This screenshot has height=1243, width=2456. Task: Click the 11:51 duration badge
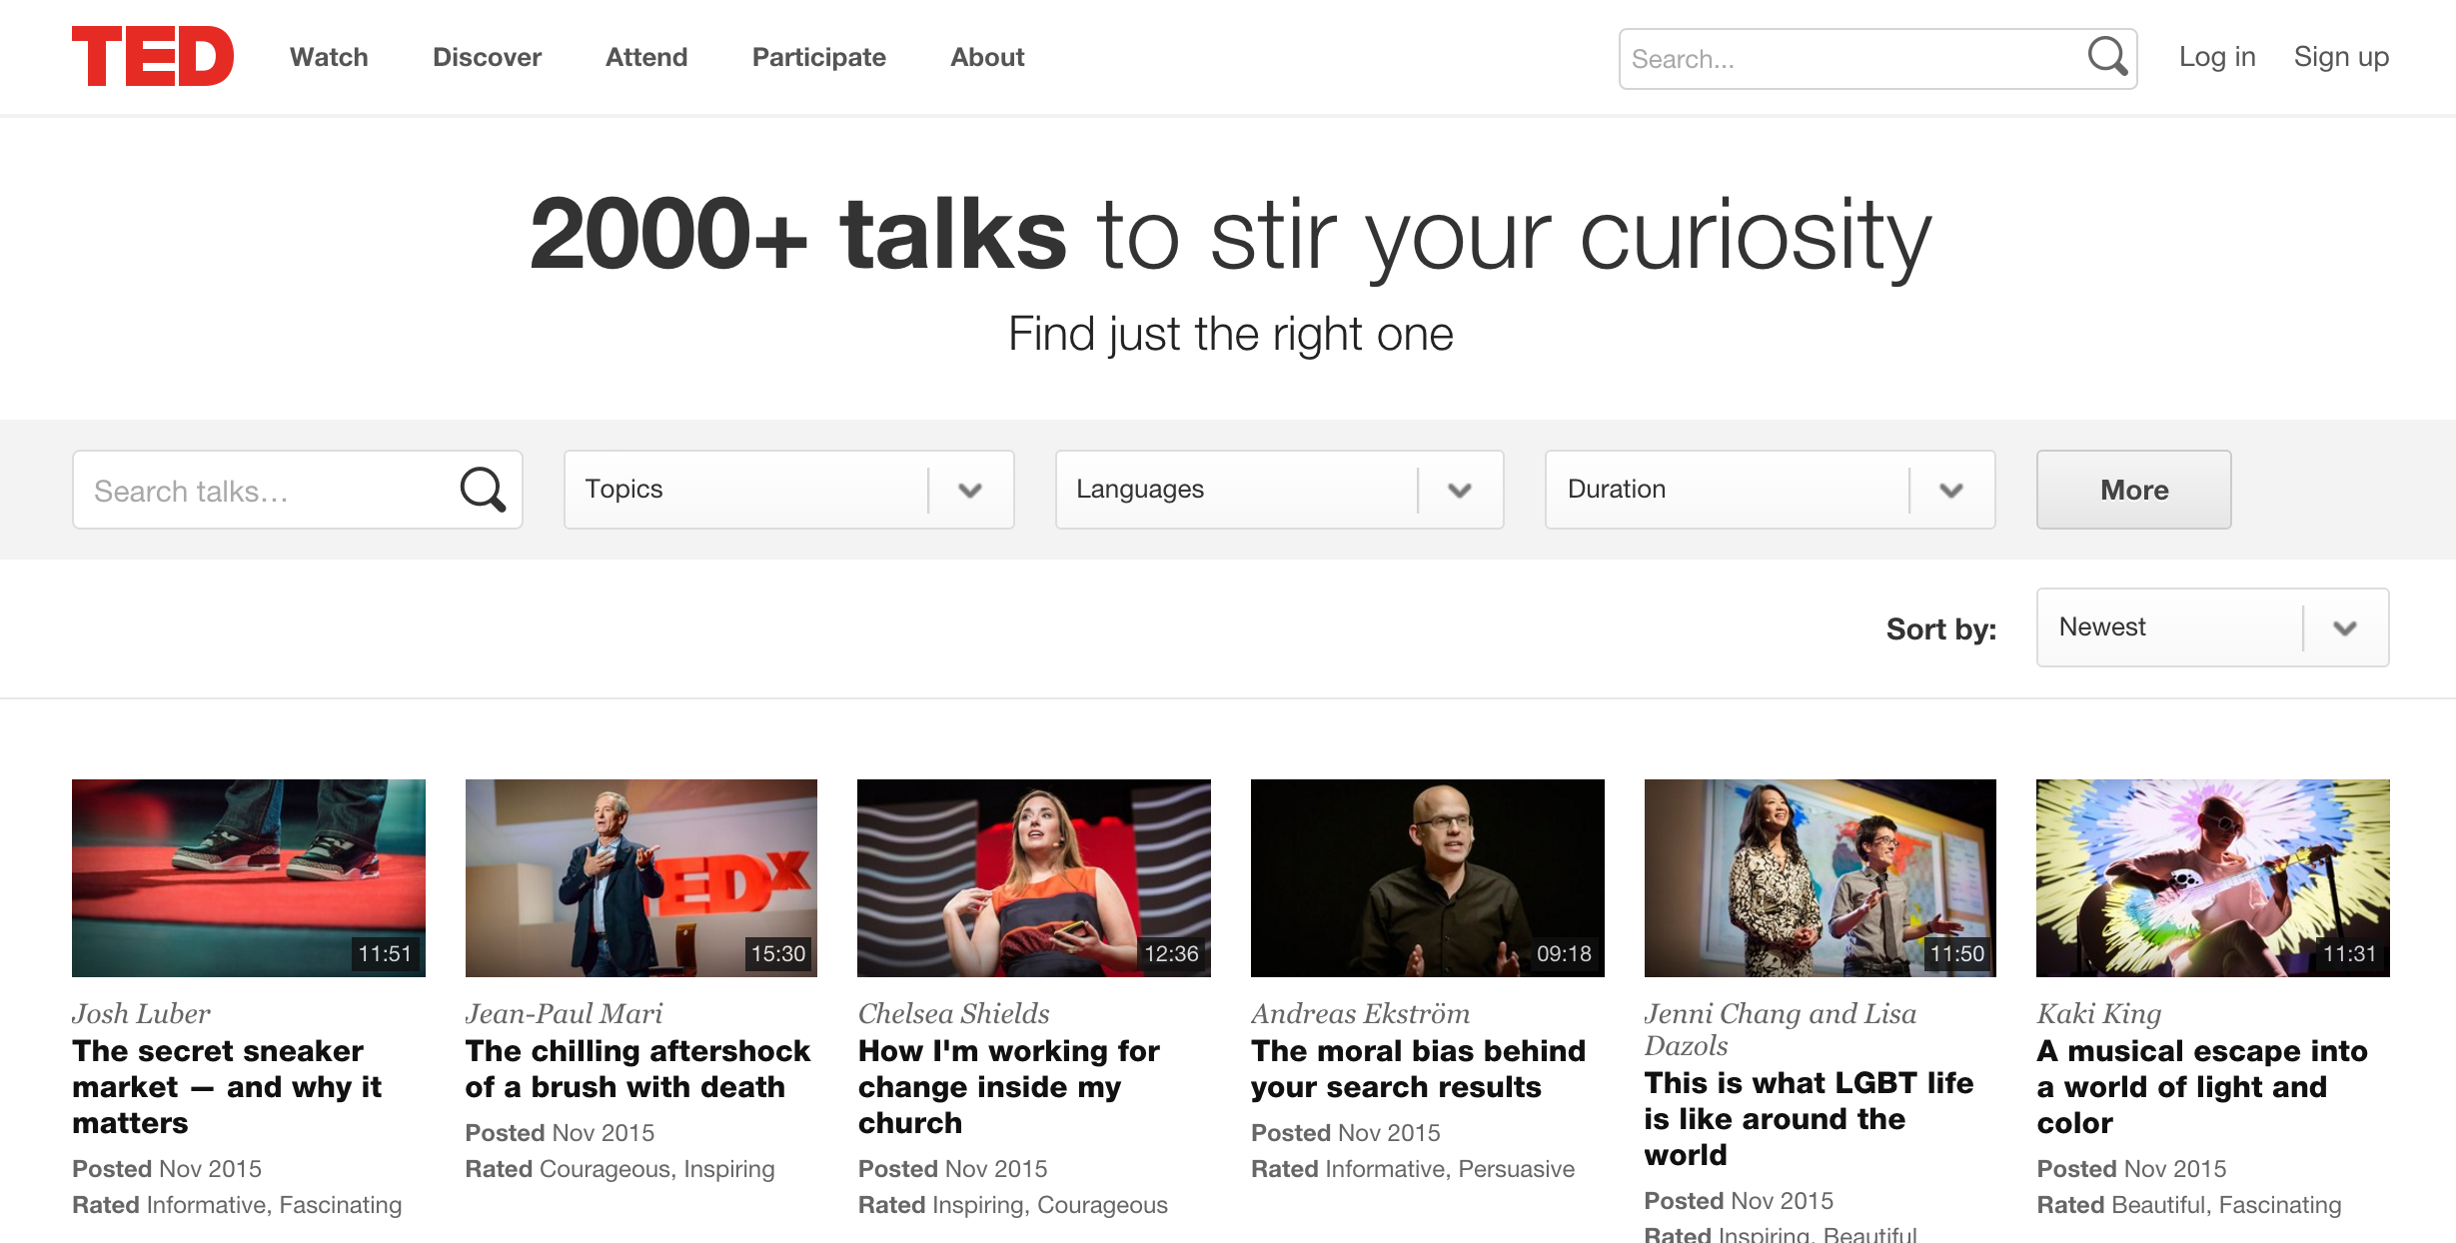tap(386, 954)
